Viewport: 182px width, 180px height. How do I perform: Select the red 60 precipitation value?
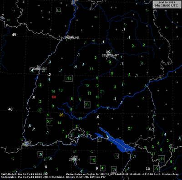(54, 97)
